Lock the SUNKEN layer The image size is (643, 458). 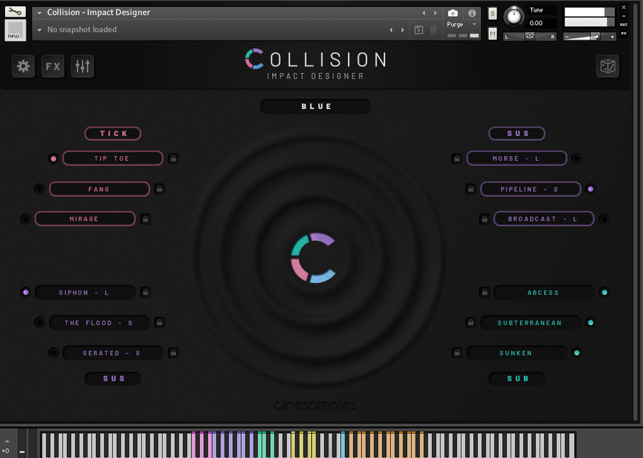pos(457,352)
